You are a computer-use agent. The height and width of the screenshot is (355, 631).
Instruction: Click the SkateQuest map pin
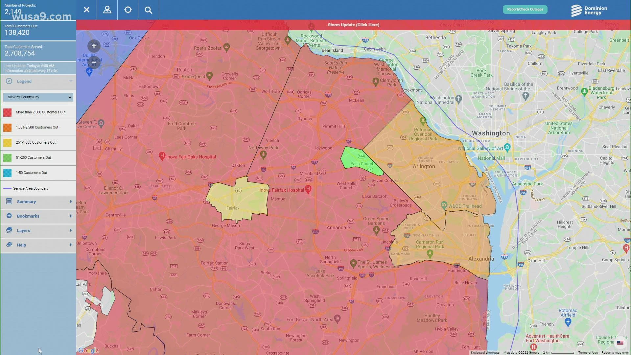pos(209,76)
